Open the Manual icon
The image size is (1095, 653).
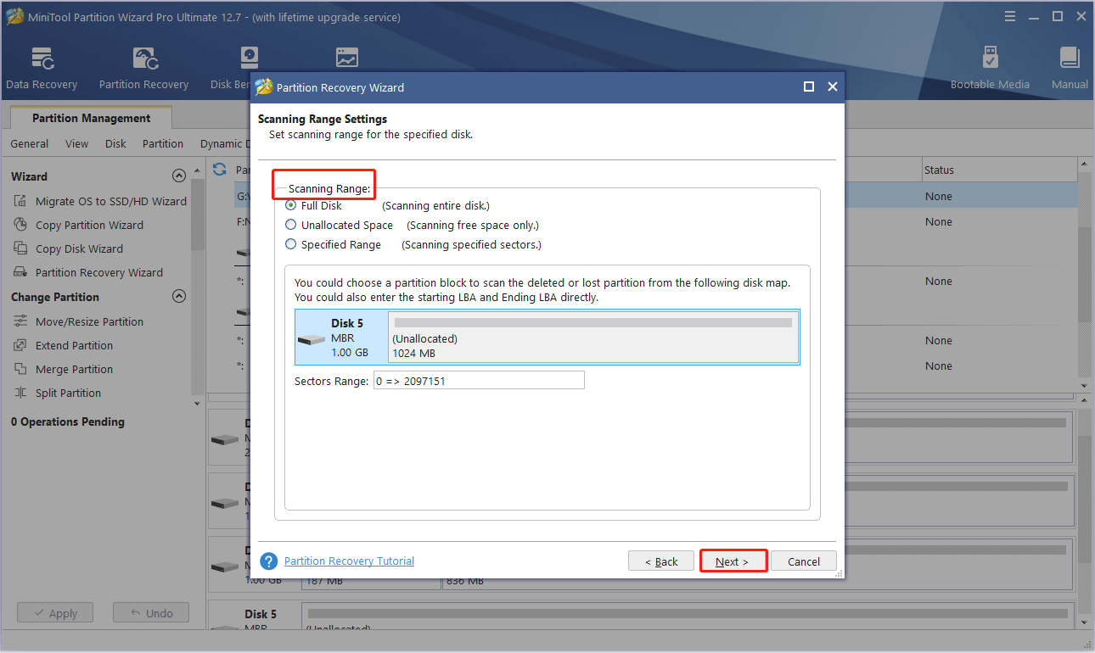[x=1070, y=68]
